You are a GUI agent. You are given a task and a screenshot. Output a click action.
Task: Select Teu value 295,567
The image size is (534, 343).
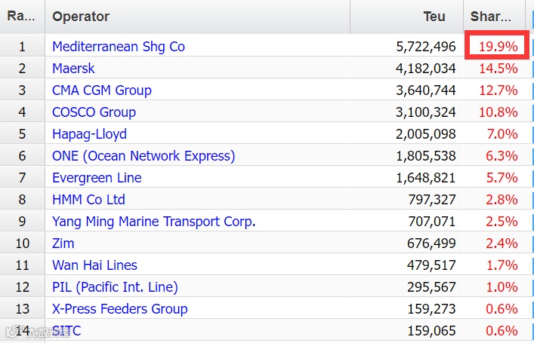click(431, 287)
